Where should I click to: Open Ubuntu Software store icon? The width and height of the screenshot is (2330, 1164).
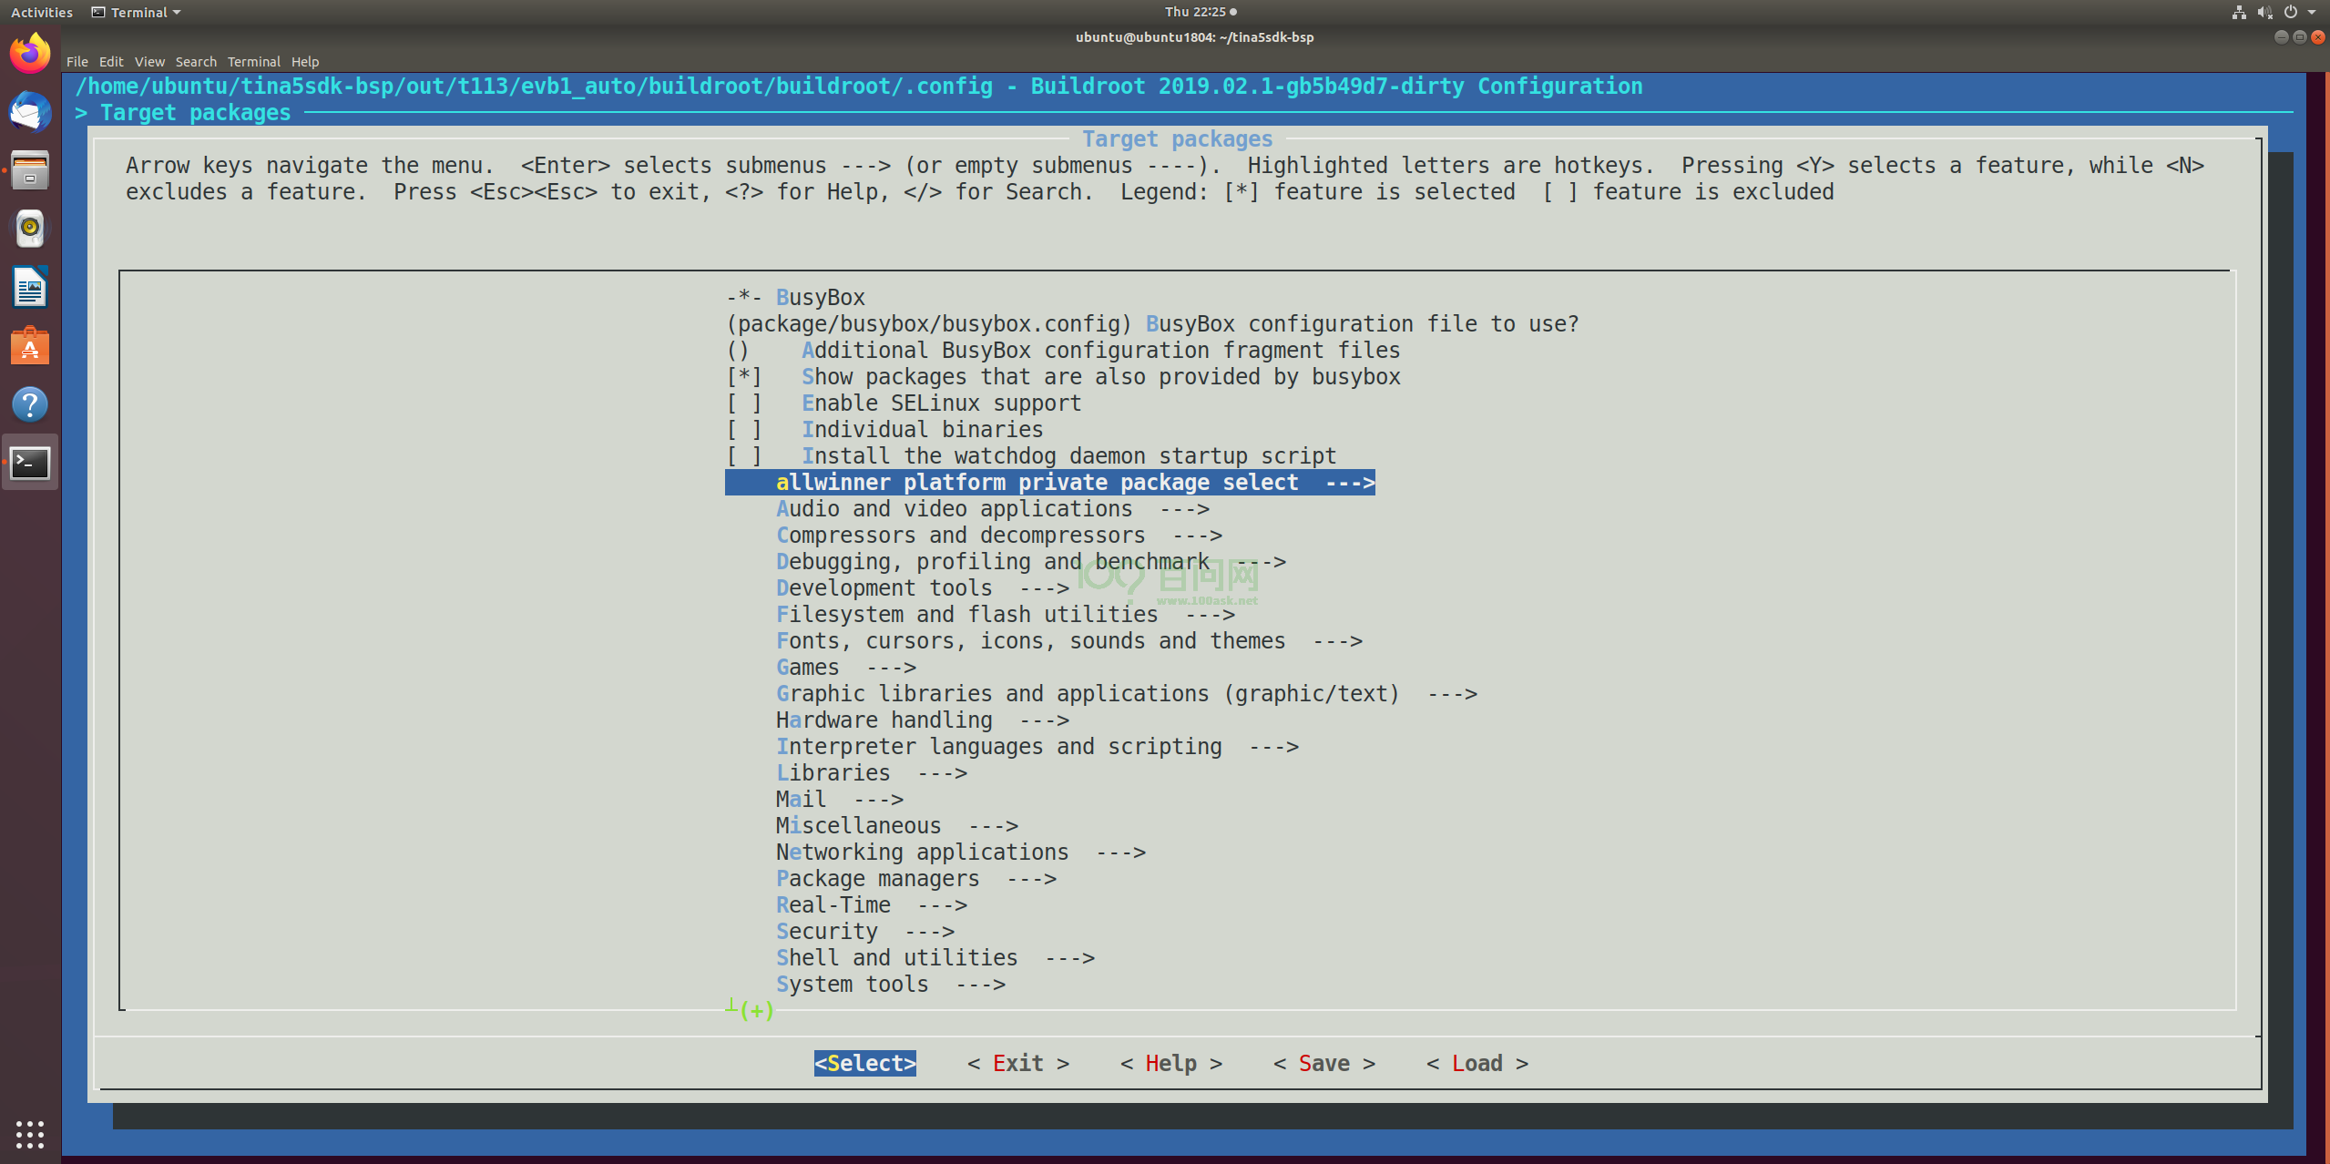[30, 346]
